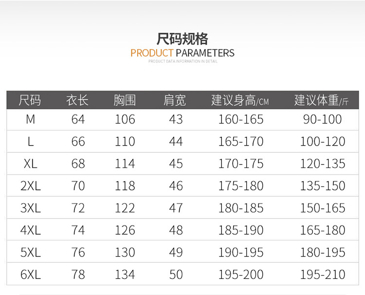Click the 6XL size row label
The height and width of the screenshot is (295, 365).
pos(30,274)
